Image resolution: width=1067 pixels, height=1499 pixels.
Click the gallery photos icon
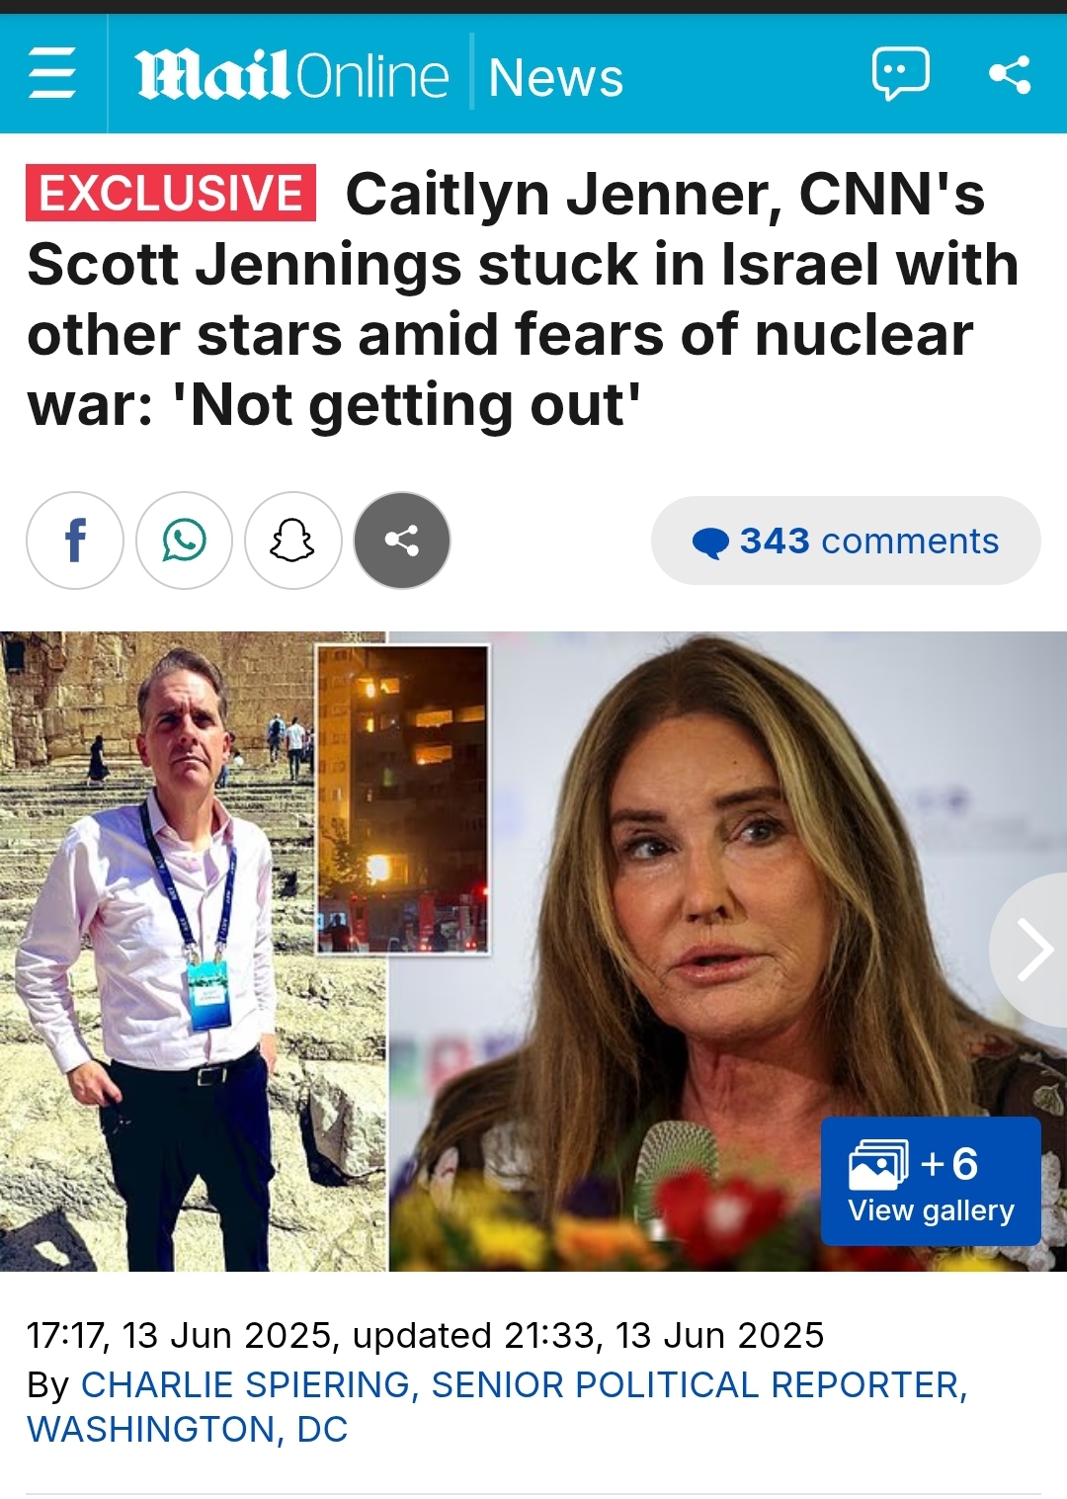tap(878, 1164)
